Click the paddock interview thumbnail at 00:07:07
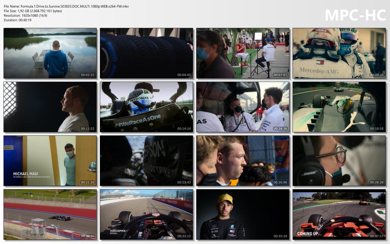The width and height of the screenshot is (390, 244). point(243,53)
